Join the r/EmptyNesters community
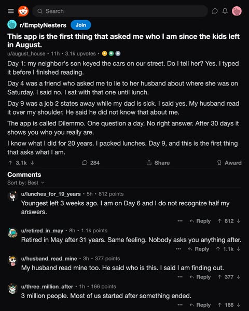The width and height of the screenshot is (249, 311). coord(81,25)
